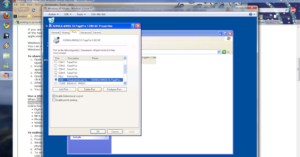Click the port list scrollbar thumb
Viewport: 300px width, 157px height.
point(125,69)
